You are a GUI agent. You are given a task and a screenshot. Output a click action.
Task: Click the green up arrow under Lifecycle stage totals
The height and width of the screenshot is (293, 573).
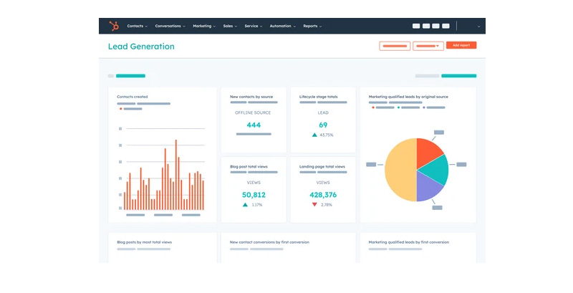[314, 135]
